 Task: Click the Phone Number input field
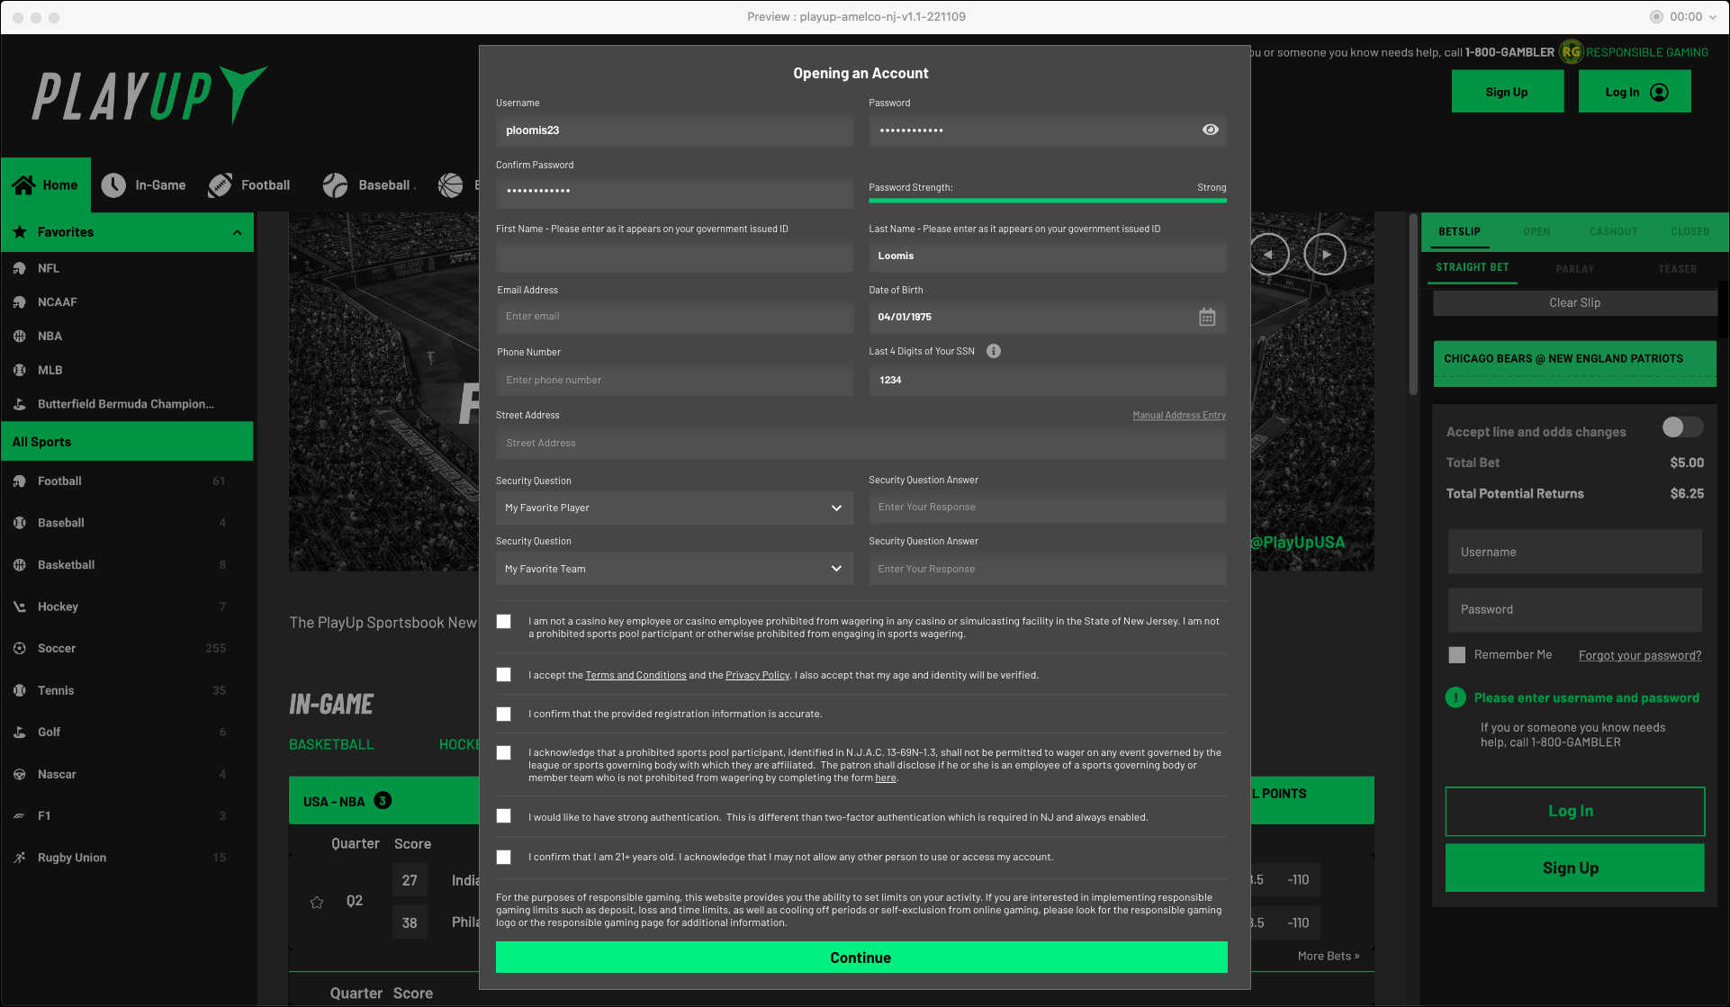[x=674, y=380]
